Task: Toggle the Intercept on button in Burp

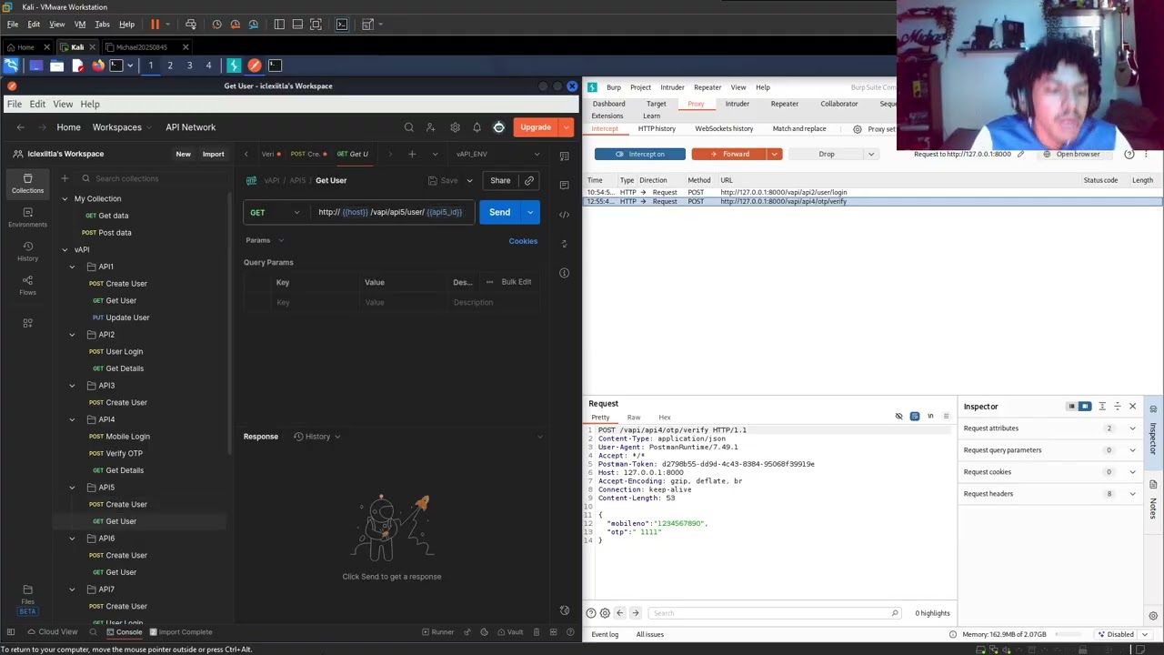Action: 640,154
